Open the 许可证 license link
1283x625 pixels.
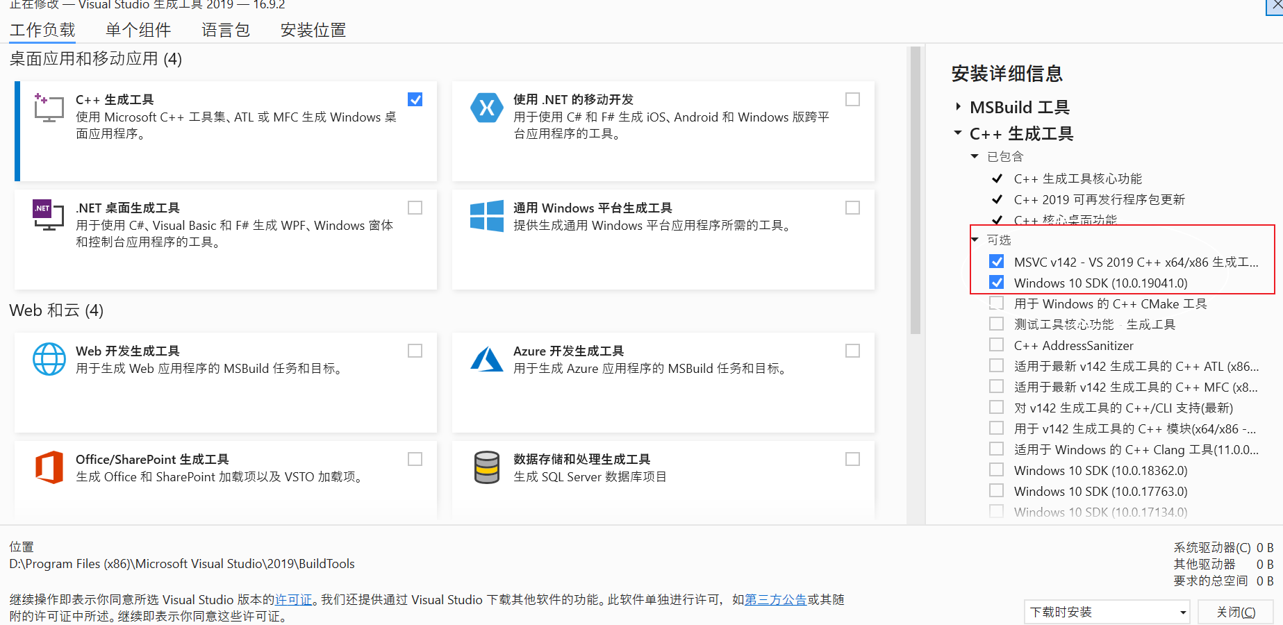[294, 599]
